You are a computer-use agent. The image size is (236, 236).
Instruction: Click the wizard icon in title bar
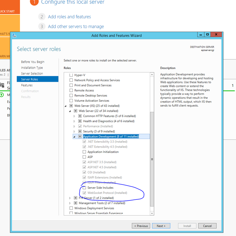coord(14,35)
